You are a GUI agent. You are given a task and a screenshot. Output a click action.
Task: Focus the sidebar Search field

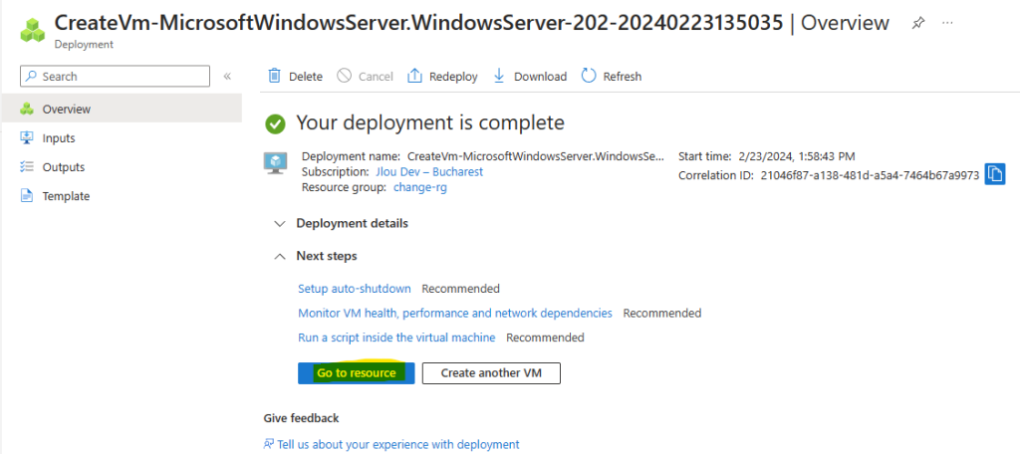point(116,76)
